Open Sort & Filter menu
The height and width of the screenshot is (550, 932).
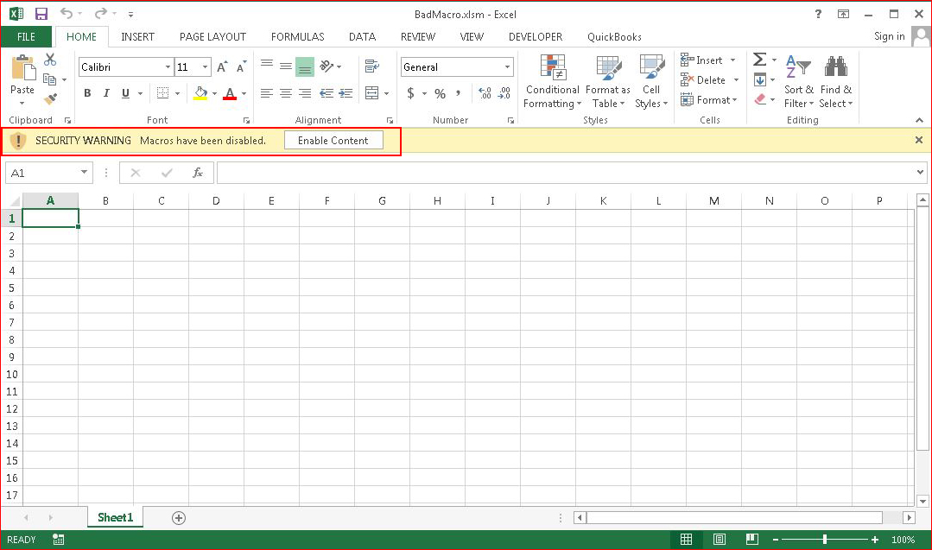[x=798, y=81]
